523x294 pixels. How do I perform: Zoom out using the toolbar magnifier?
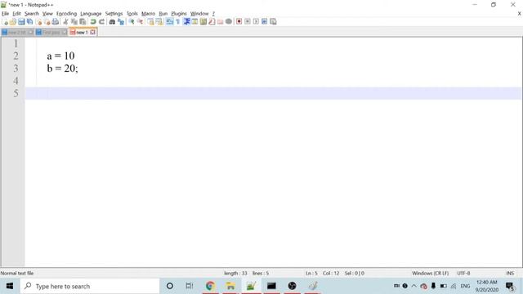pyautogui.click(x=140, y=22)
